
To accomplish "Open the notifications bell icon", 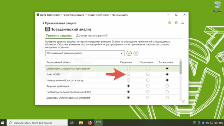I will 183,23.
